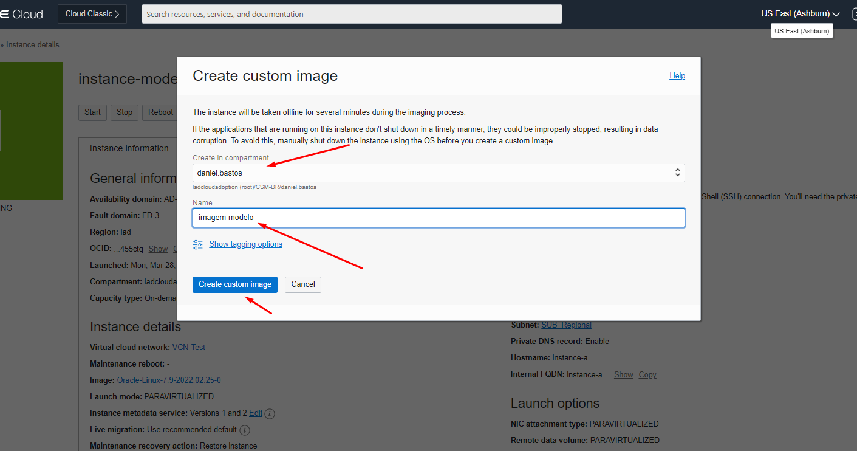Click the Reboot button
Image resolution: width=857 pixels, height=451 pixels.
tap(160, 112)
